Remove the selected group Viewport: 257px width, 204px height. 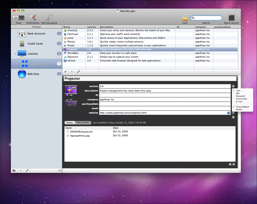(21, 170)
